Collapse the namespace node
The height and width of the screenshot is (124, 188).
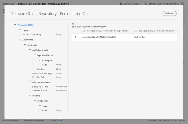(x=40, y=60)
